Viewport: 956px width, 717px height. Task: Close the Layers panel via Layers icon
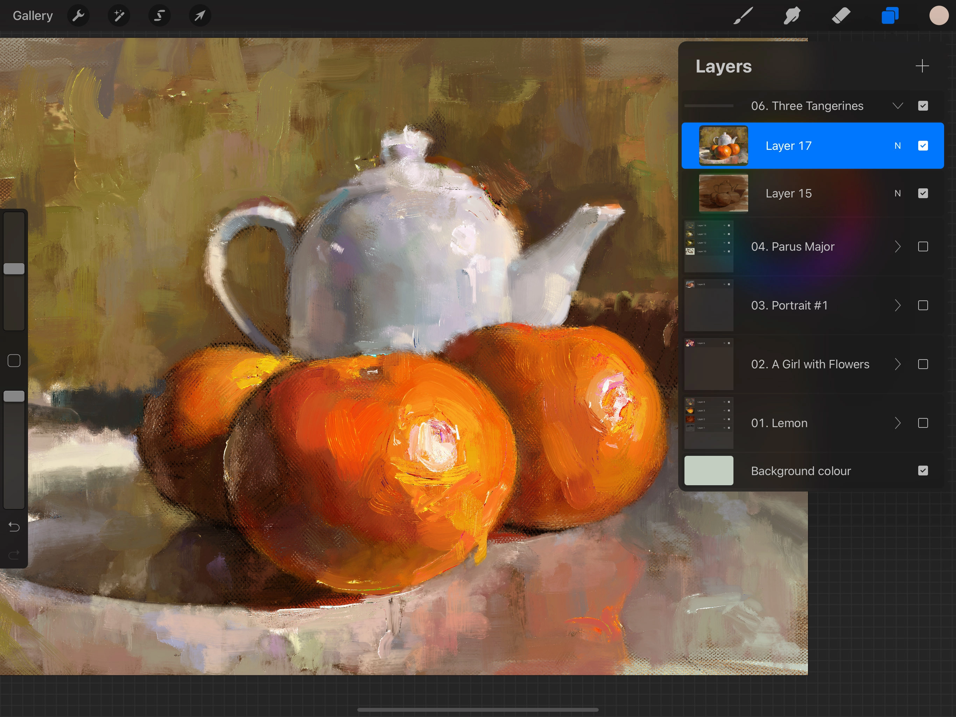coord(890,16)
